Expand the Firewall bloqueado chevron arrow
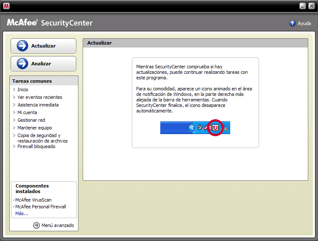Viewport: 318px width, 241px height. point(14,147)
